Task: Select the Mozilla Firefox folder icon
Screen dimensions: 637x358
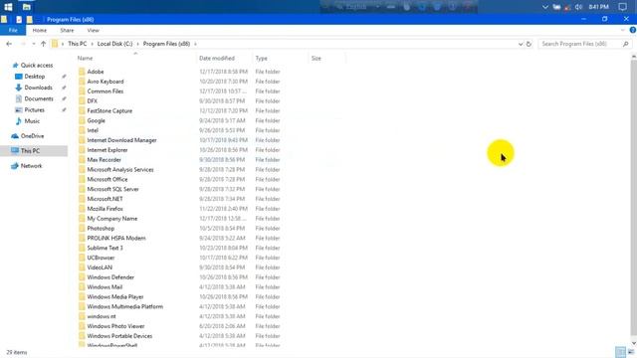Action: [x=82, y=209]
